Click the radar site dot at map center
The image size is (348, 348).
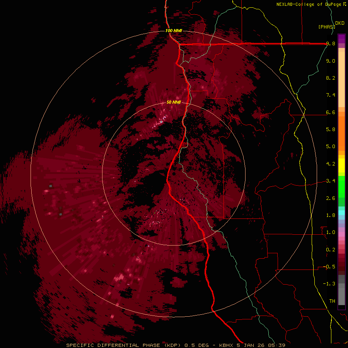174,174
